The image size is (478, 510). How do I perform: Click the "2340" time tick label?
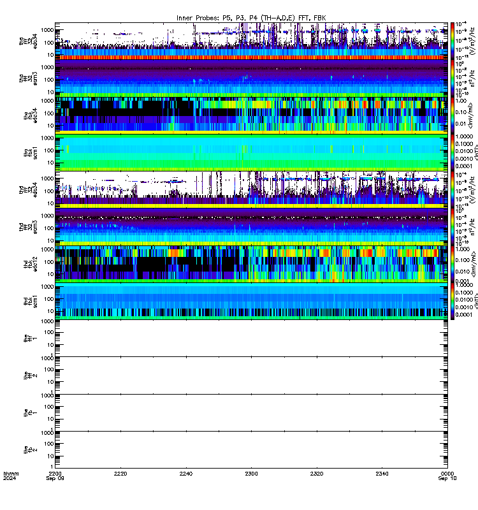382,474
